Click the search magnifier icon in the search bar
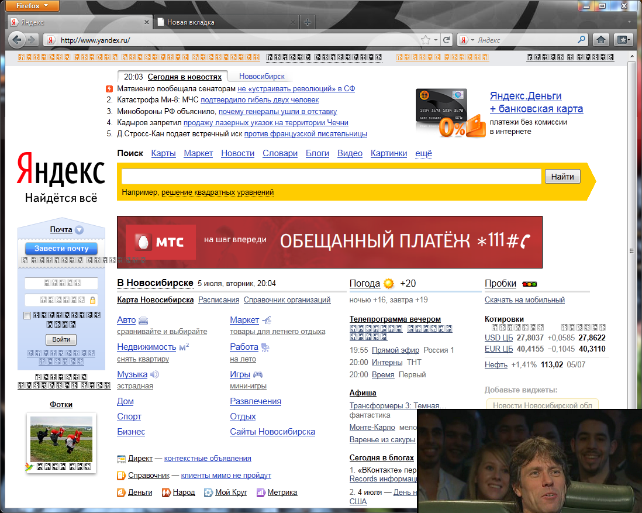 click(581, 40)
